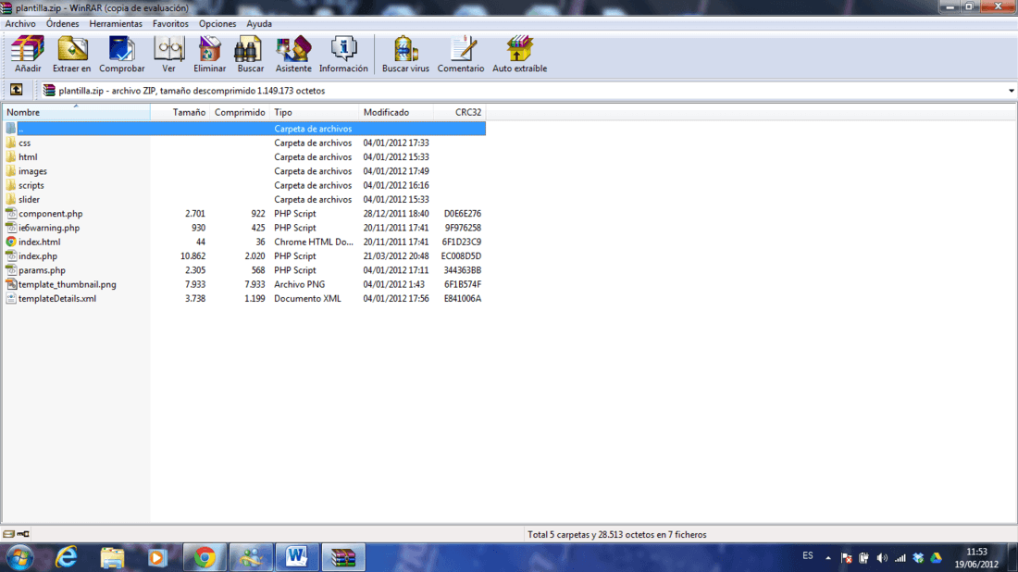
Task: Sort by CRC32 column header
Action: pos(460,112)
